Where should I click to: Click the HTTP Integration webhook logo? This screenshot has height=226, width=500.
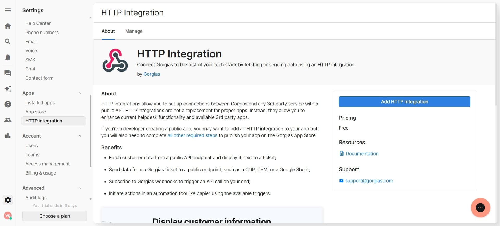[115, 60]
